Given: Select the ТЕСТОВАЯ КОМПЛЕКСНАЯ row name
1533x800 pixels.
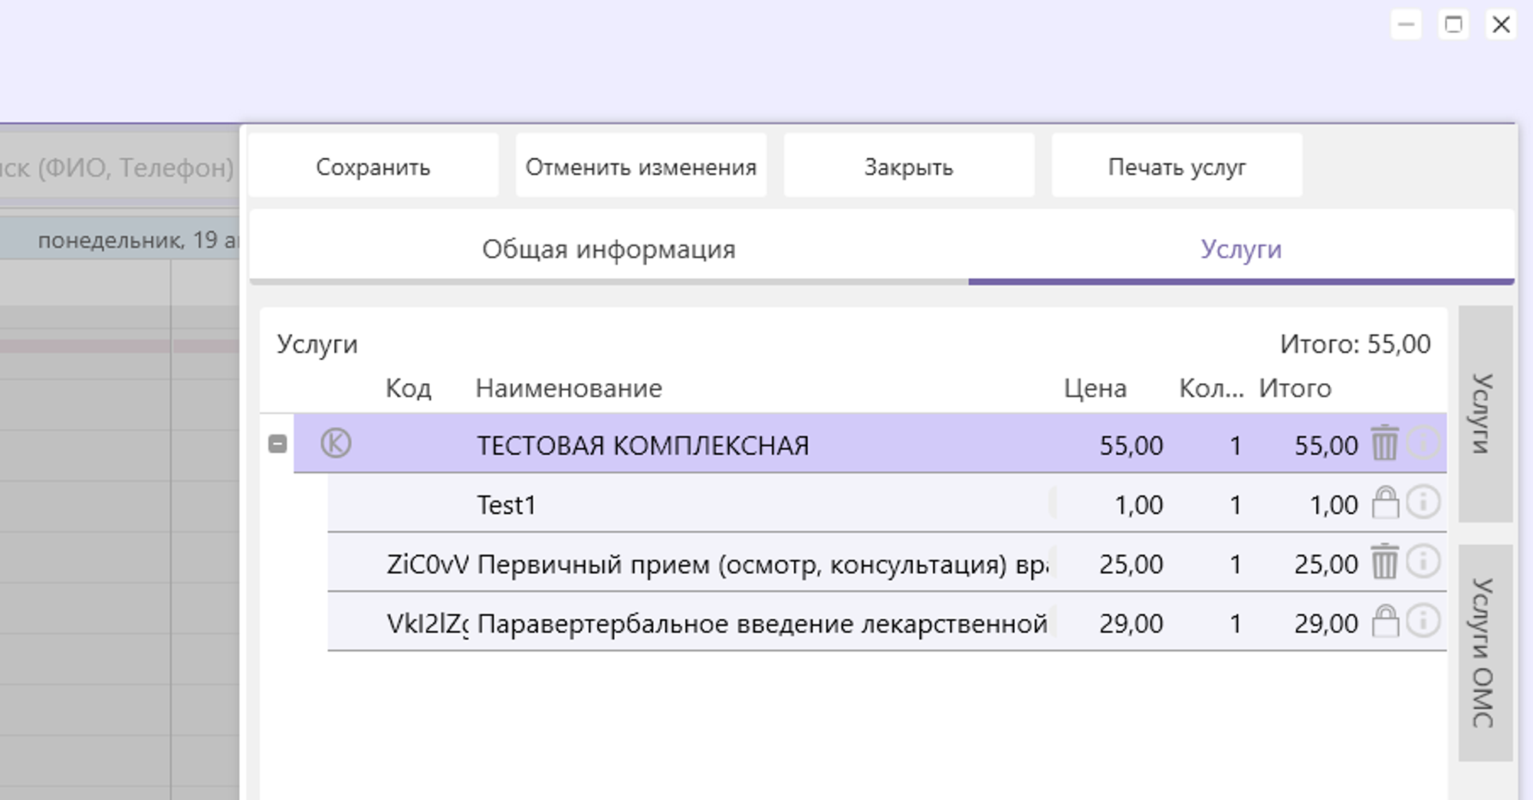Looking at the screenshot, I should click(642, 445).
